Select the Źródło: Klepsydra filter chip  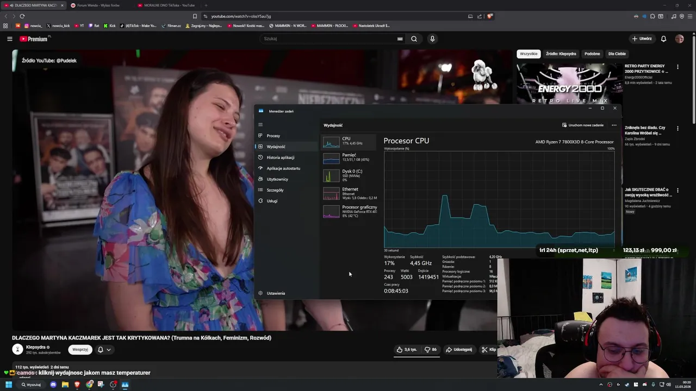(561, 54)
